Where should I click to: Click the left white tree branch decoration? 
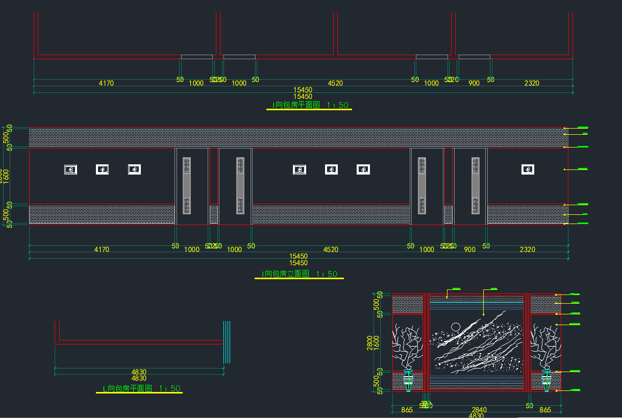(x=408, y=346)
